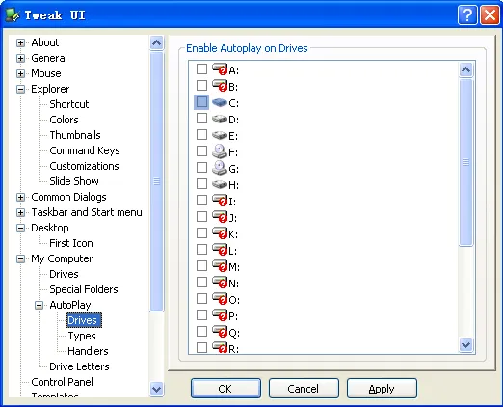Viewport: 503px width, 407px height.
Task: Collapse the My Computer node
Action: point(20,258)
